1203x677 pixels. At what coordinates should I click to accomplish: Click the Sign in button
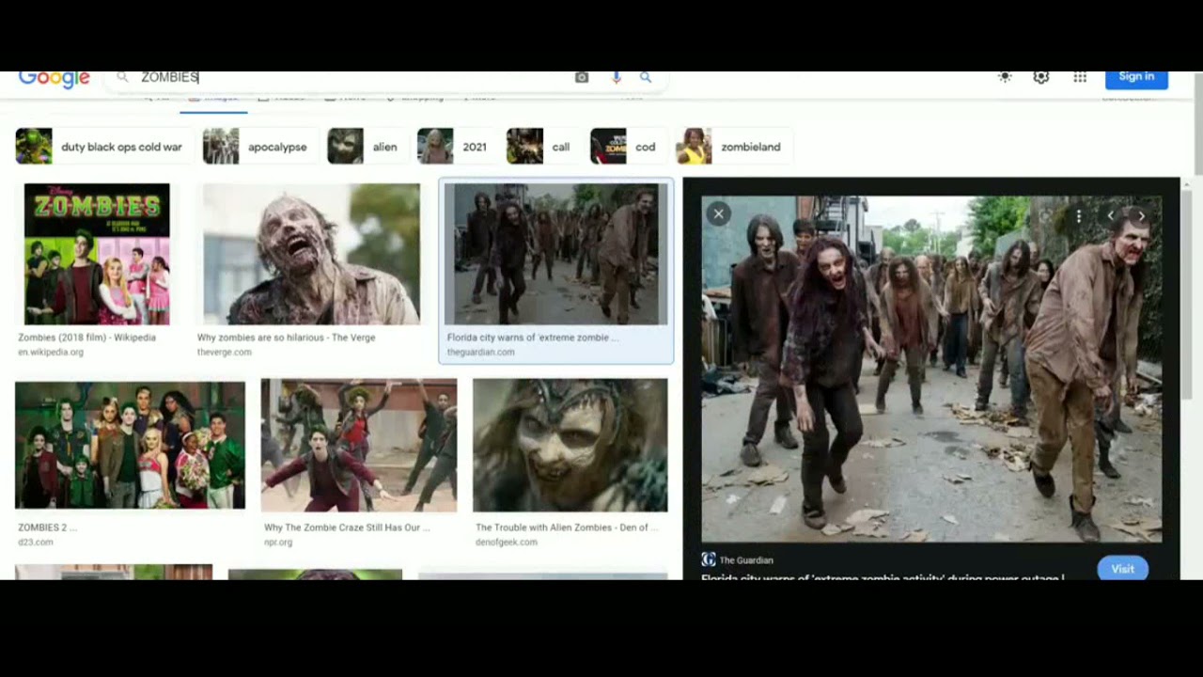click(1136, 79)
